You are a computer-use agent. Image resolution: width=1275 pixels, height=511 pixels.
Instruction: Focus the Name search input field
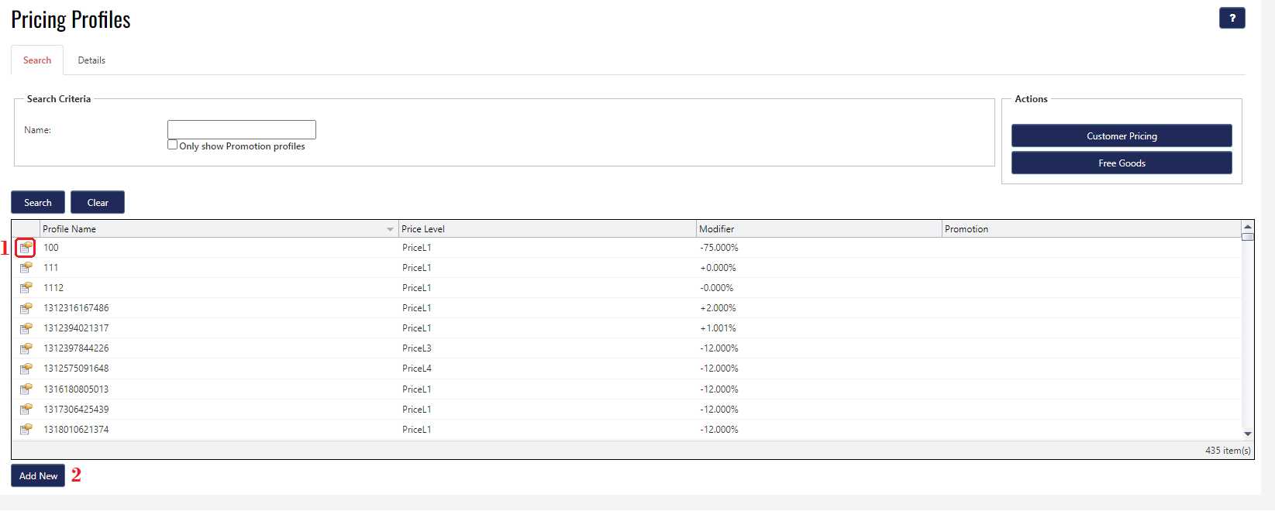[x=241, y=129]
